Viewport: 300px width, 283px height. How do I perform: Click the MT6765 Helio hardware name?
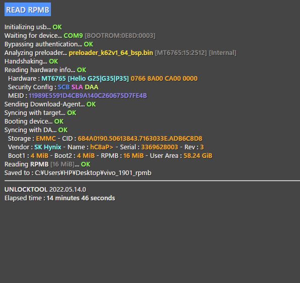coord(85,79)
